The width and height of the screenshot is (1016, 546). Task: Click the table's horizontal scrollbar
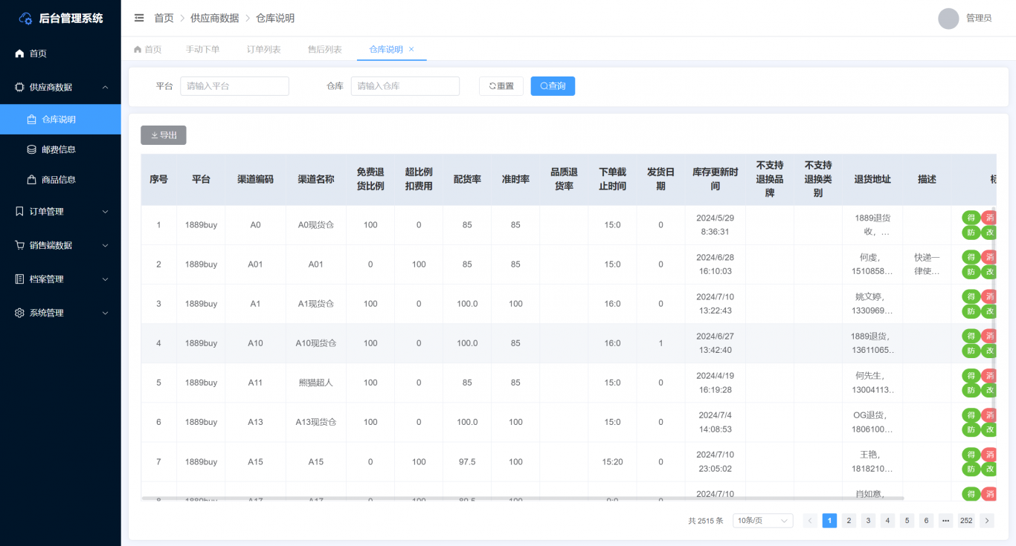coord(522,498)
